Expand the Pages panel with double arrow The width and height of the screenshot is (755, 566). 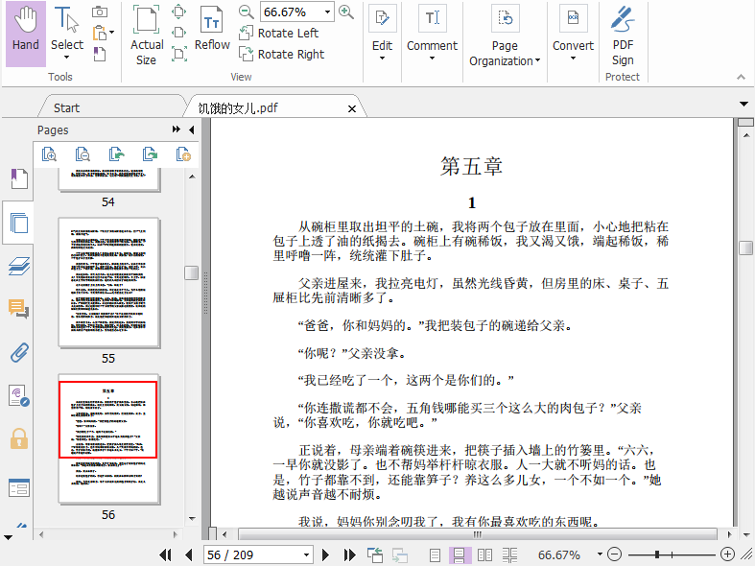177,130
